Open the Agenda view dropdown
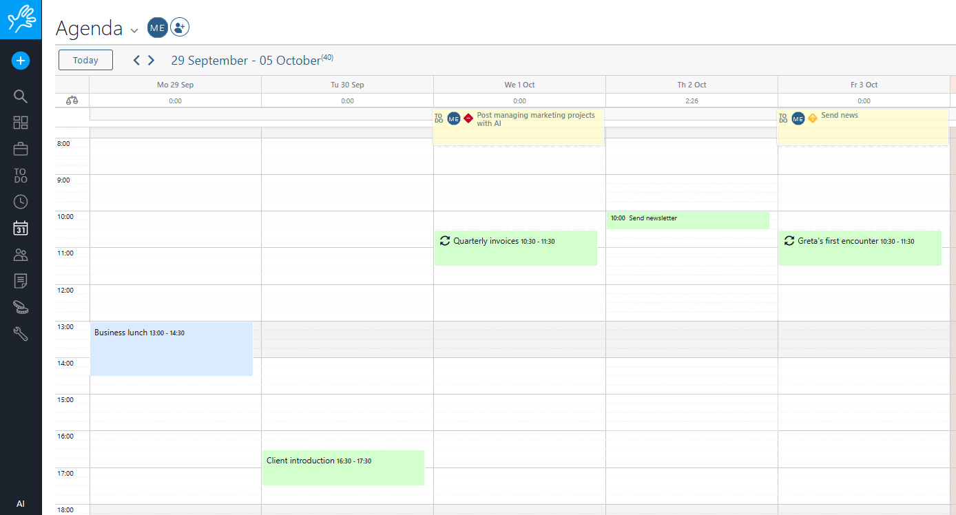The height and width of the screenshot is (515, 956). click(134, 31)
